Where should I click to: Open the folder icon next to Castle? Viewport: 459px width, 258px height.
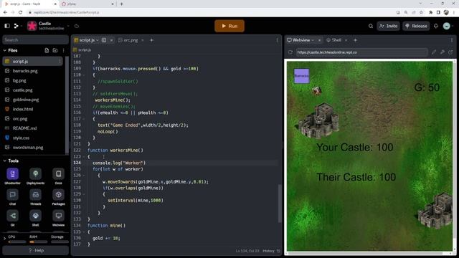pyautogui.click(x=77, y=26)
